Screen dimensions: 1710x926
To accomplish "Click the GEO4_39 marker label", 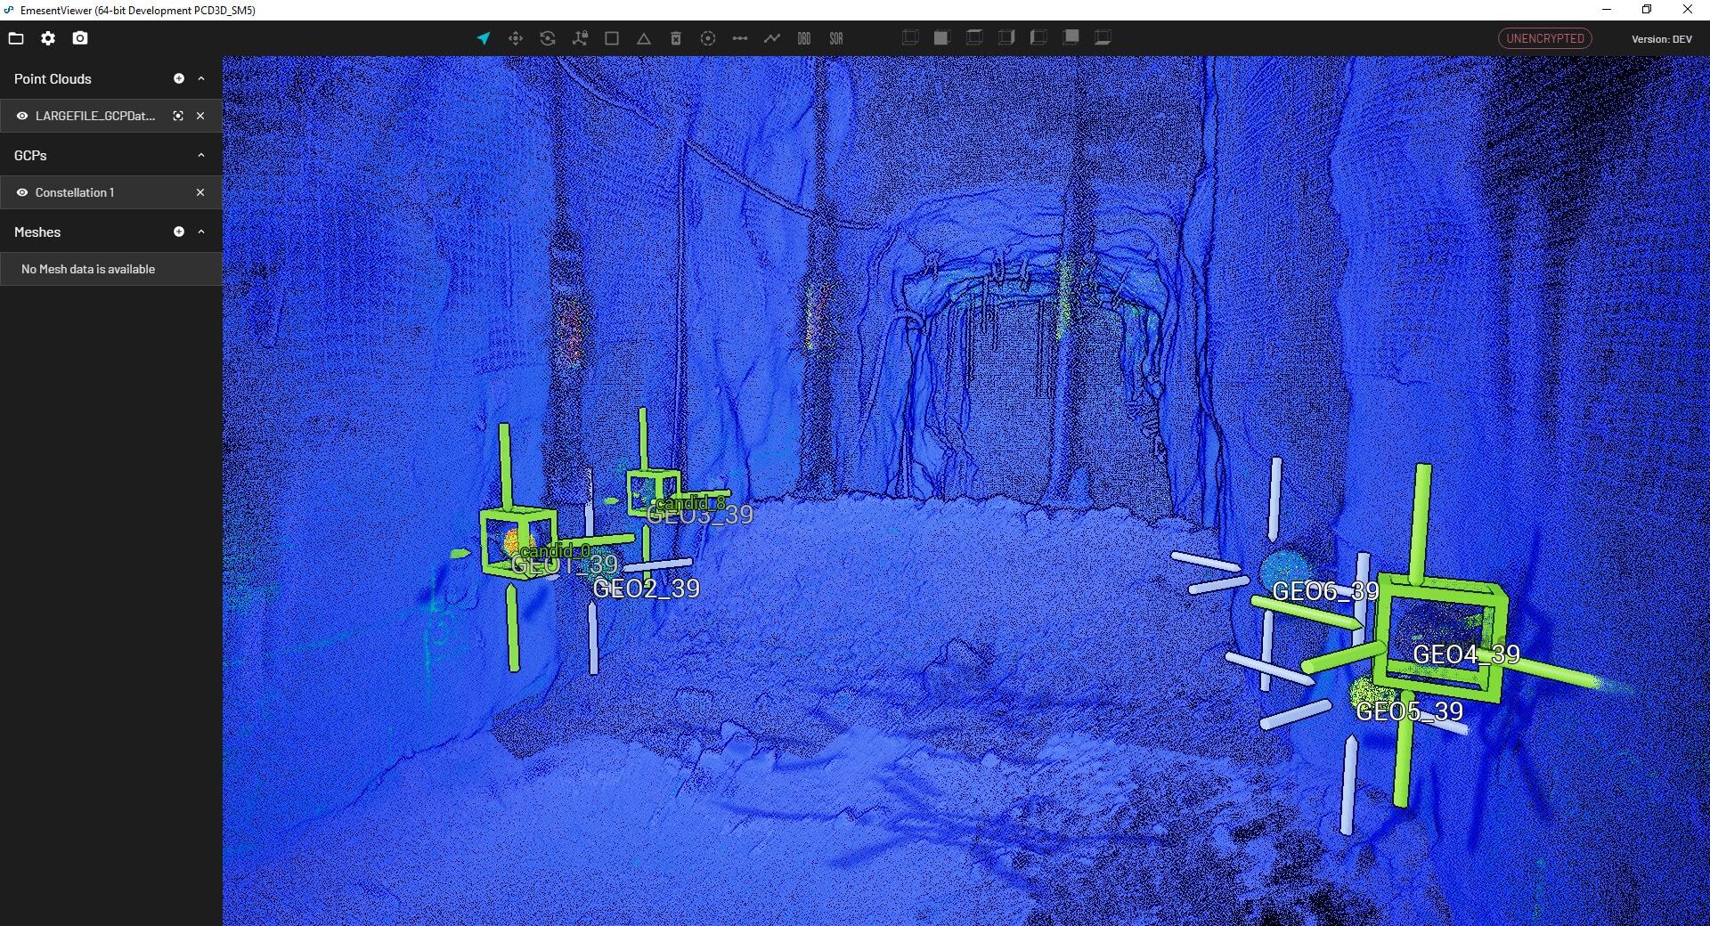I will 1466,654.
